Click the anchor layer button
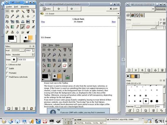Viewport: 167px width, 125px height. click(x=155, y=70)
